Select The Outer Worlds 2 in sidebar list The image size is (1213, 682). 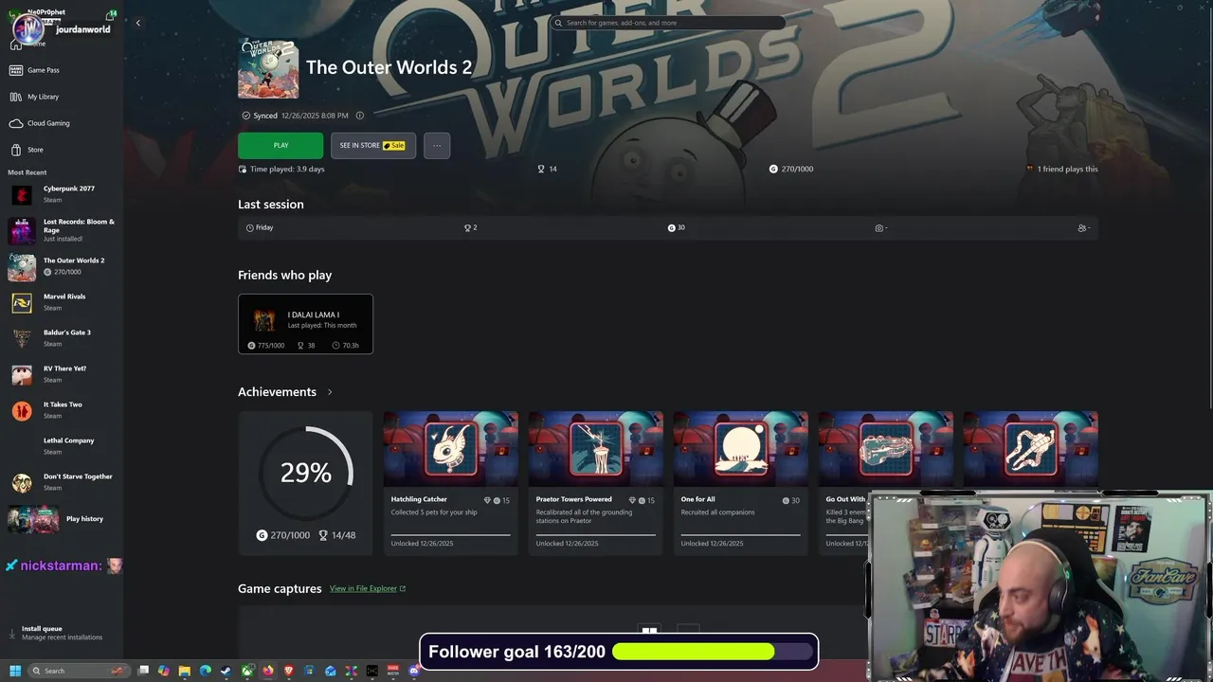[x=62, y=267]
